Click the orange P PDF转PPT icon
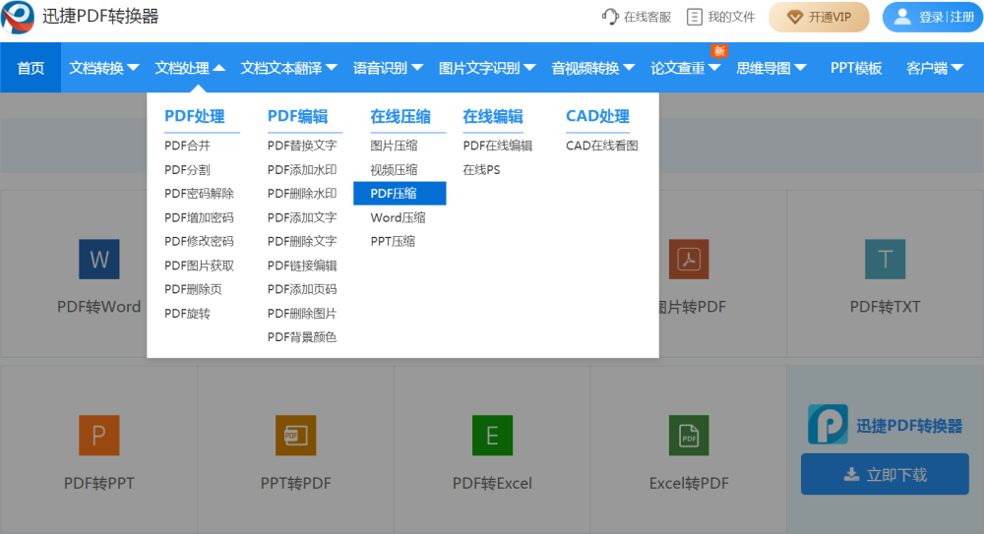The width and height of the screenshot is (984, 534). point(99,436)
